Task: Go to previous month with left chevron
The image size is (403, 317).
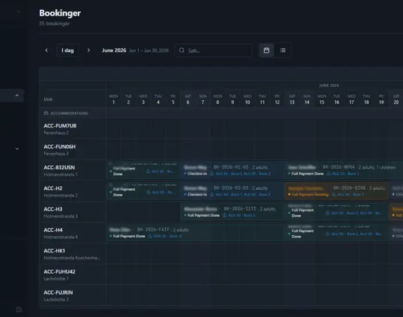Action: (47, 50)
